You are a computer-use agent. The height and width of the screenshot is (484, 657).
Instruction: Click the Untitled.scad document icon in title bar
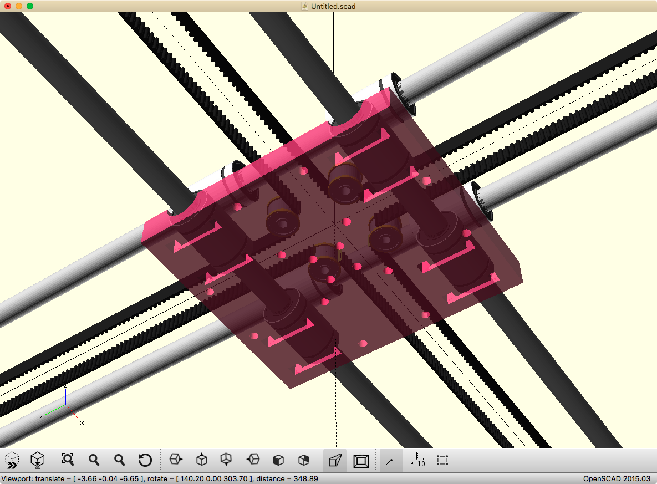click(304, 6)
